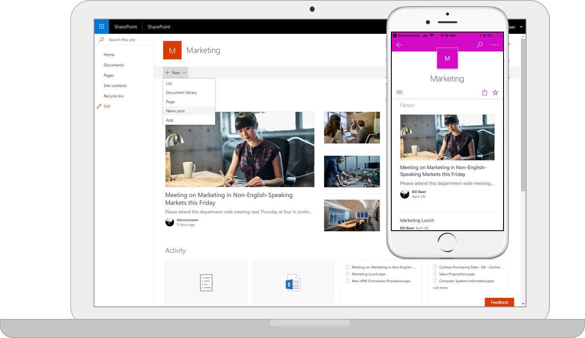Image resolution: width=585 pixels, height=338 pixels.
Task: Tap the back arrow in the mobile app header
Action: tap(399, 45)
